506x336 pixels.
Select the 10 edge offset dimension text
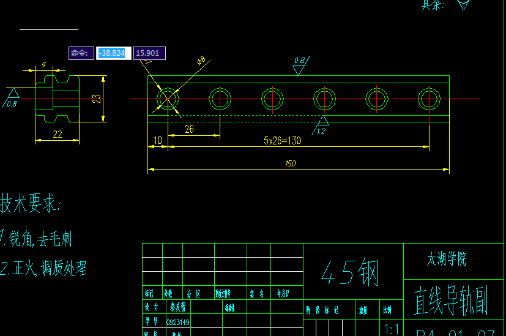158,140
